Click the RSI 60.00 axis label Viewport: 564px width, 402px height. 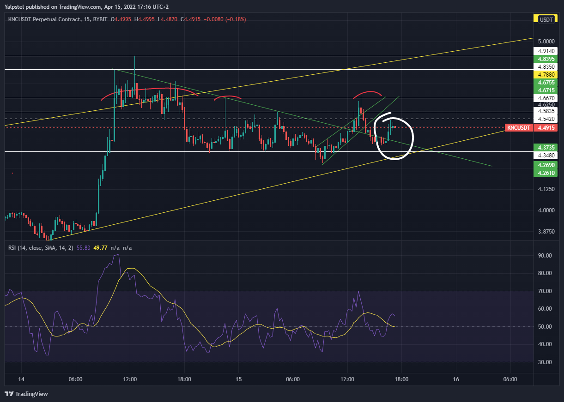[545, 309]
